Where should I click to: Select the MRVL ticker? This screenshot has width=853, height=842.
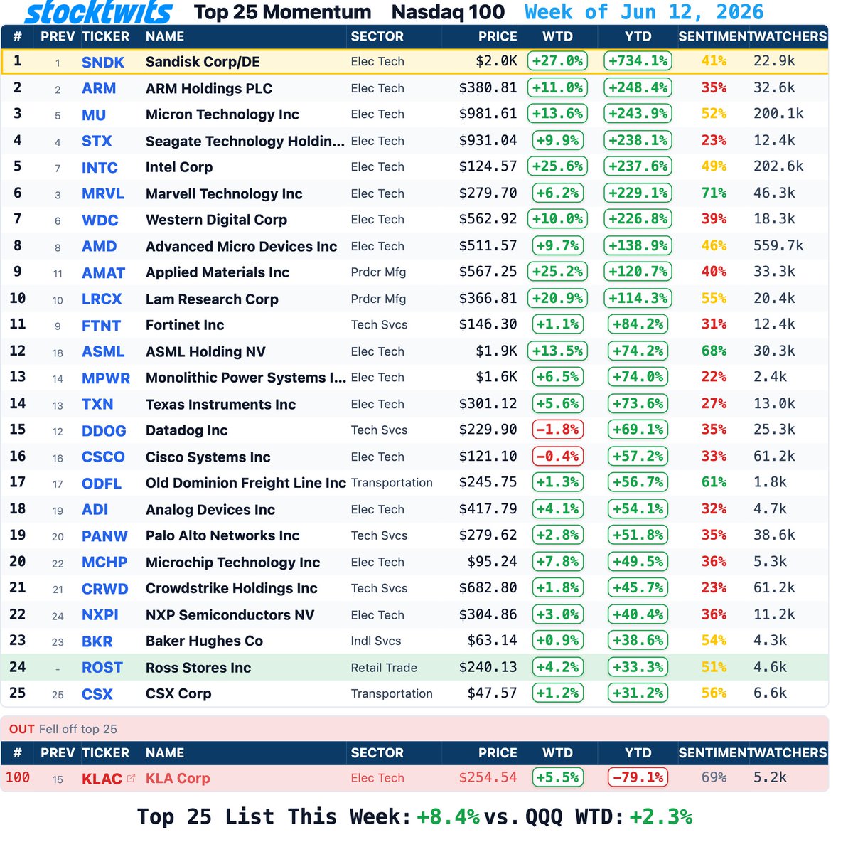pos(103,194)
